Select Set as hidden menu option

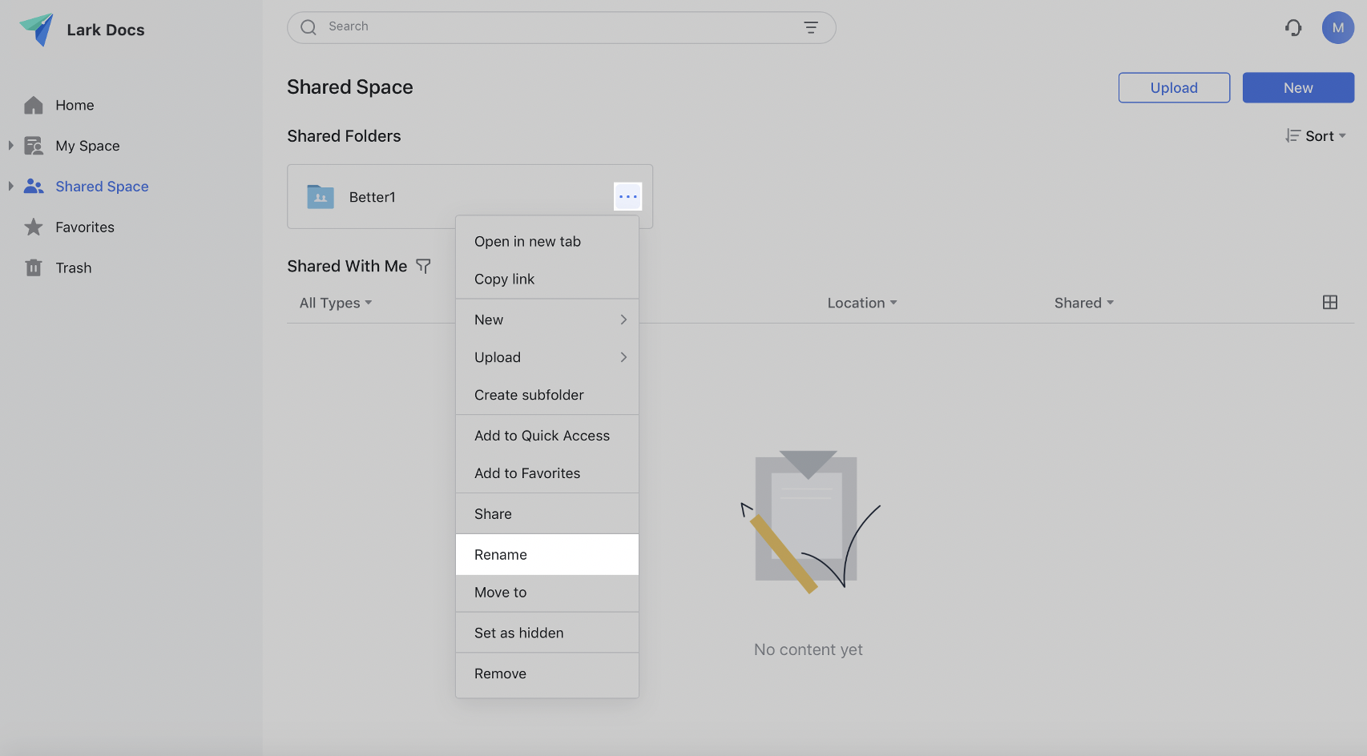[518, 633]
